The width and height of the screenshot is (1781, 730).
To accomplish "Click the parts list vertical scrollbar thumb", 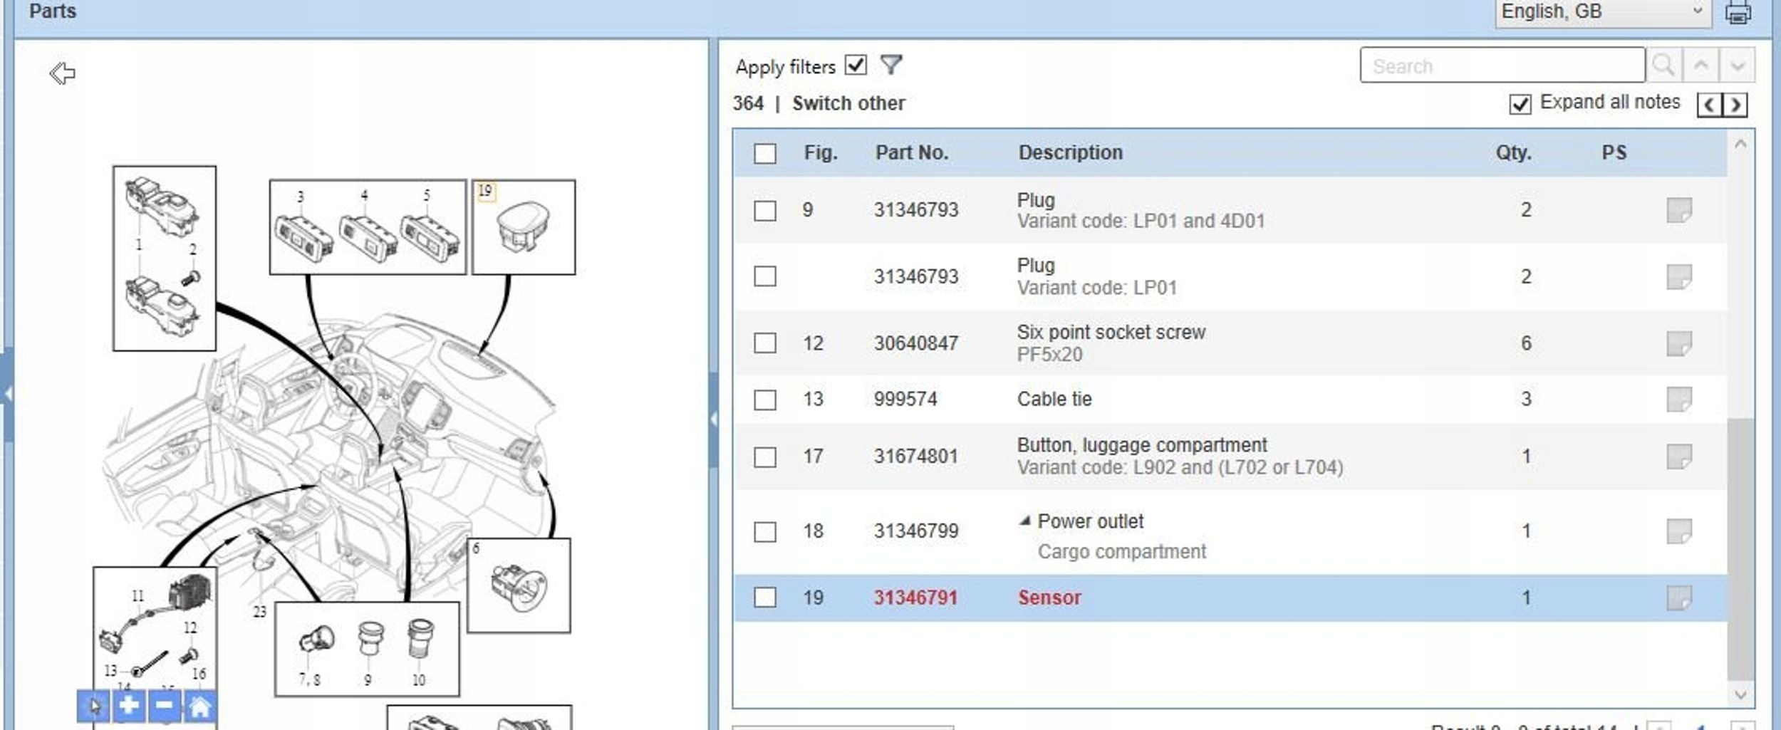I will 1740,550.
